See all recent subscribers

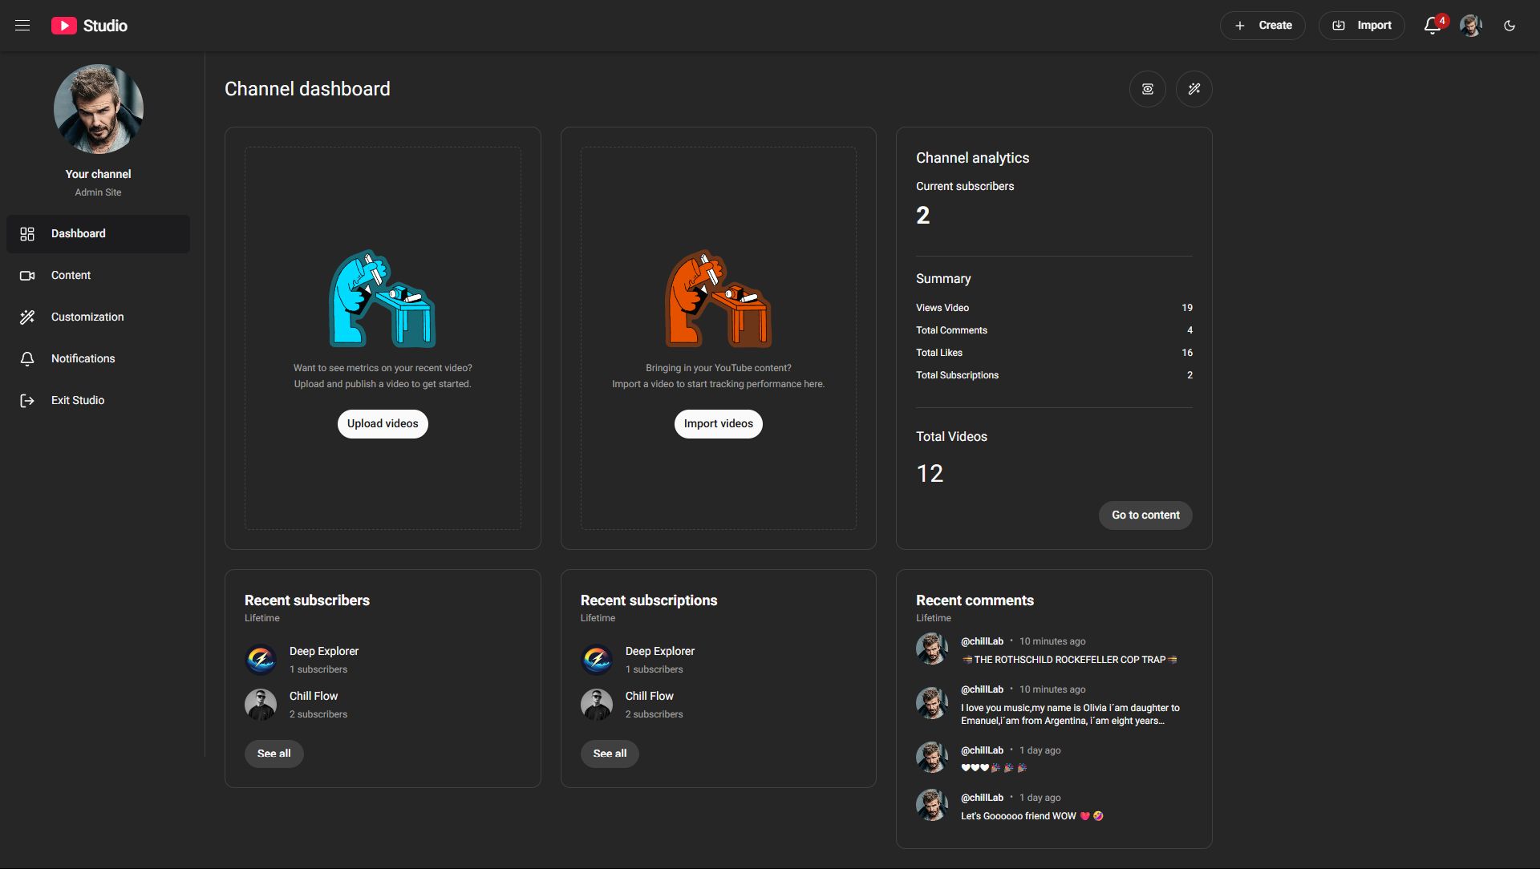point(274,754)
